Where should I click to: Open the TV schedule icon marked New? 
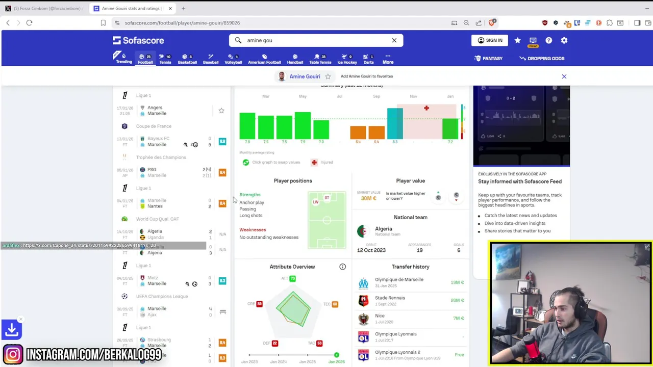click(533, 41)
